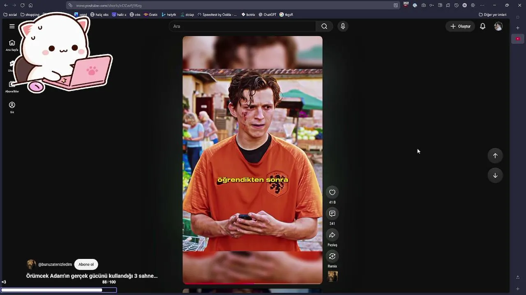The image size is (526, 295).
Task: Open the haliç obs bookmark
Action: tap(99, 15)
